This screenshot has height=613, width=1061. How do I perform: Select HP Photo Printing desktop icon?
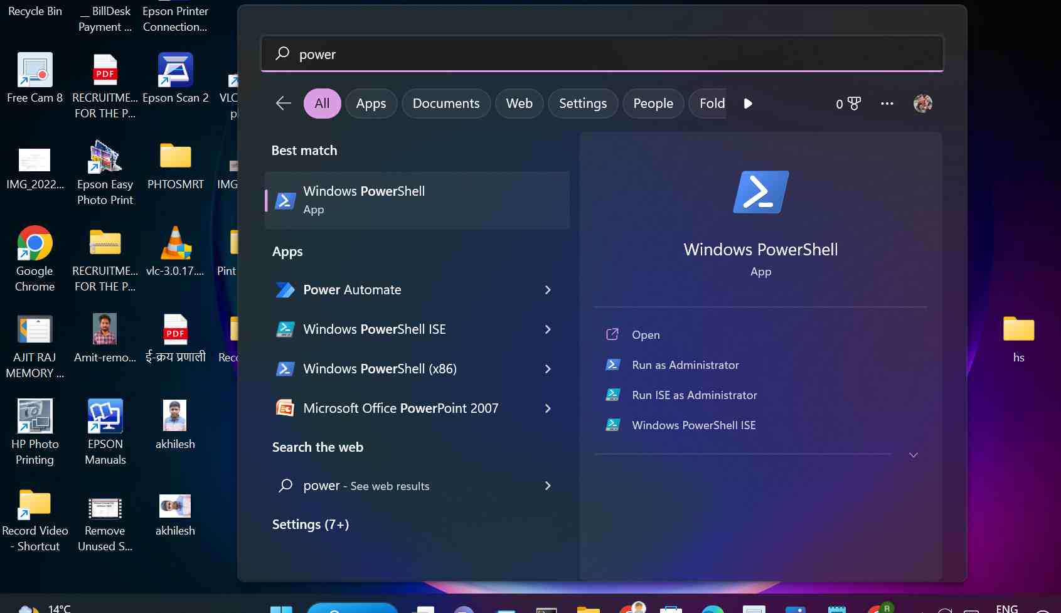point(35,432)
